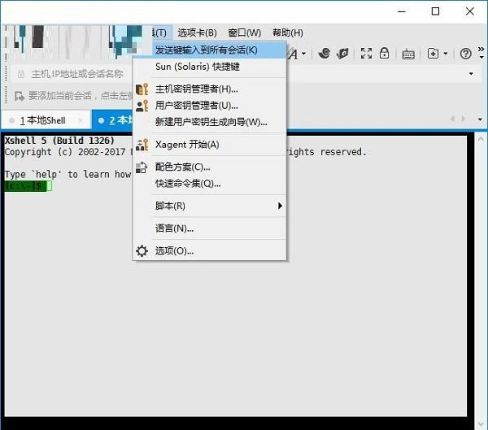Click the color scheme icon in menu
The height and width of the screenshot is (430, 488).
tap(142, 167)
